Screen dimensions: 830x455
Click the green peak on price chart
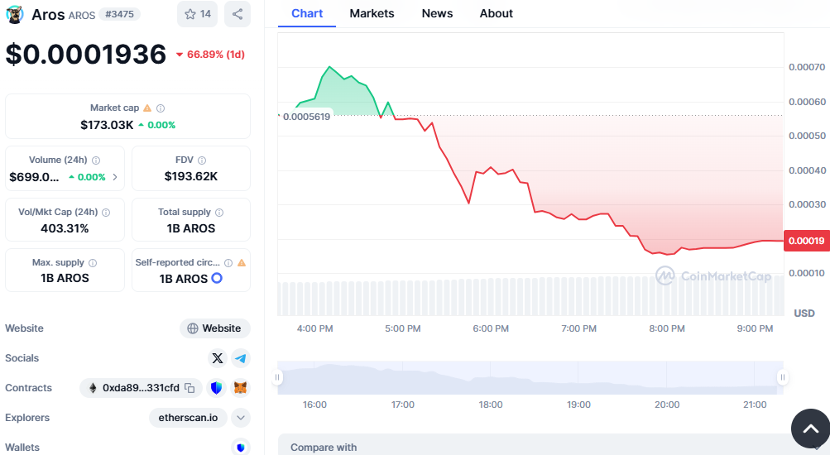pyautogui.click(x=330, y=67)
